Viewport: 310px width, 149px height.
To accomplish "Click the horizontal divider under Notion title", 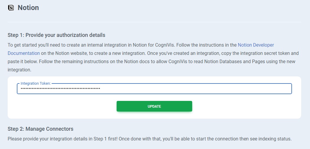I will click(154, 22).
